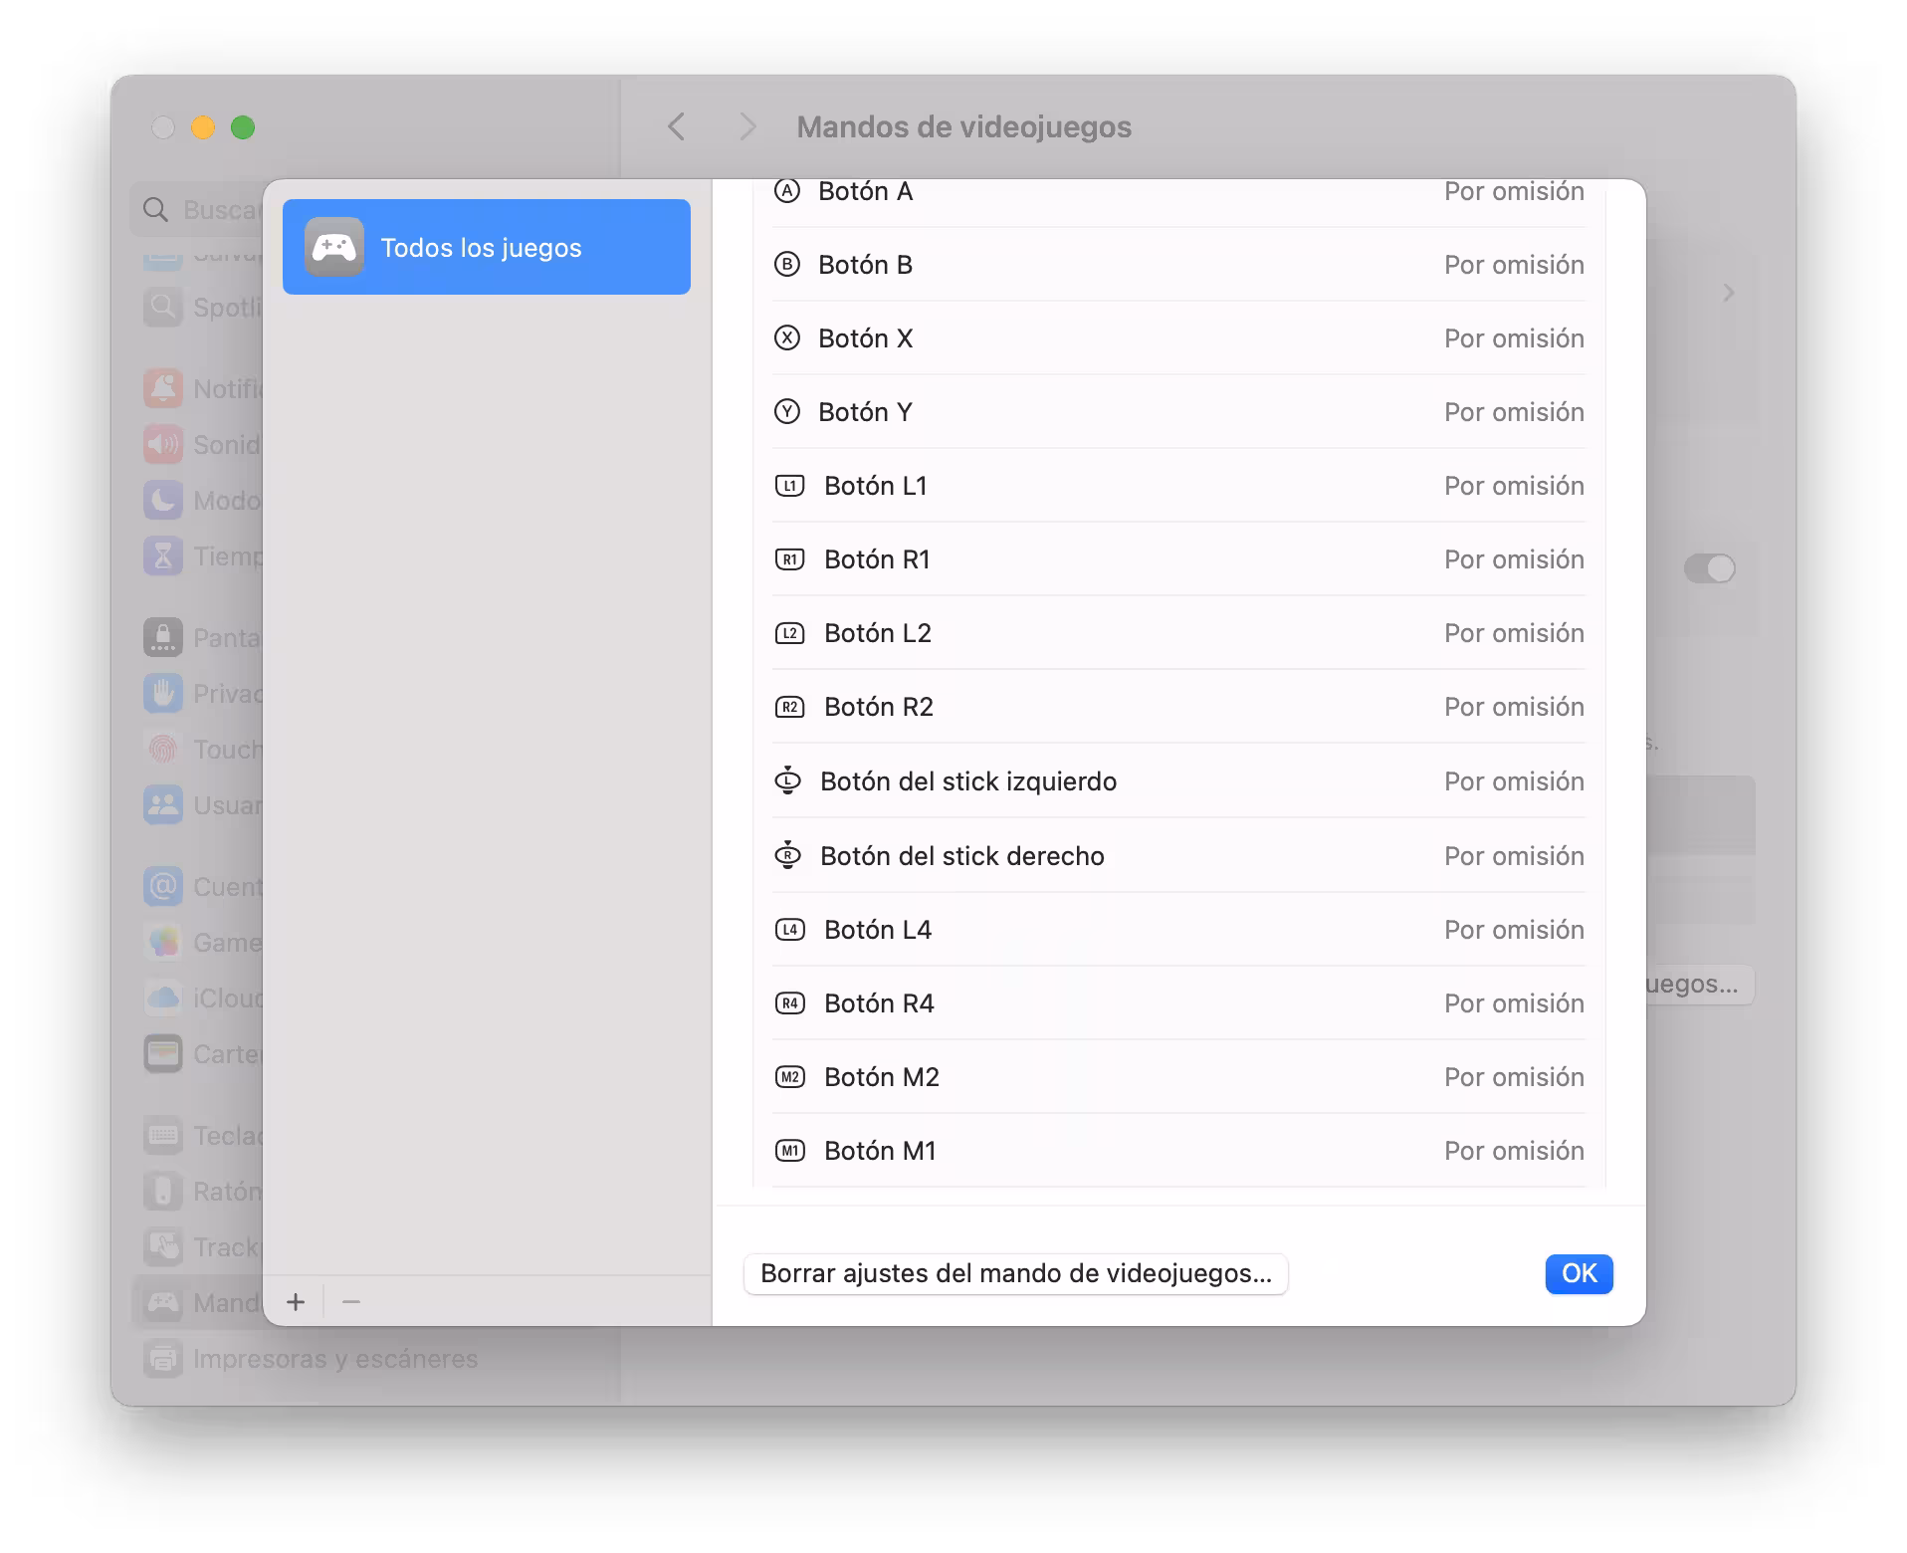Image resolution: width=1907 pixels, height=1553 pixels.
Task: Click the L4 icon in the button list
Action: point(789,930)
